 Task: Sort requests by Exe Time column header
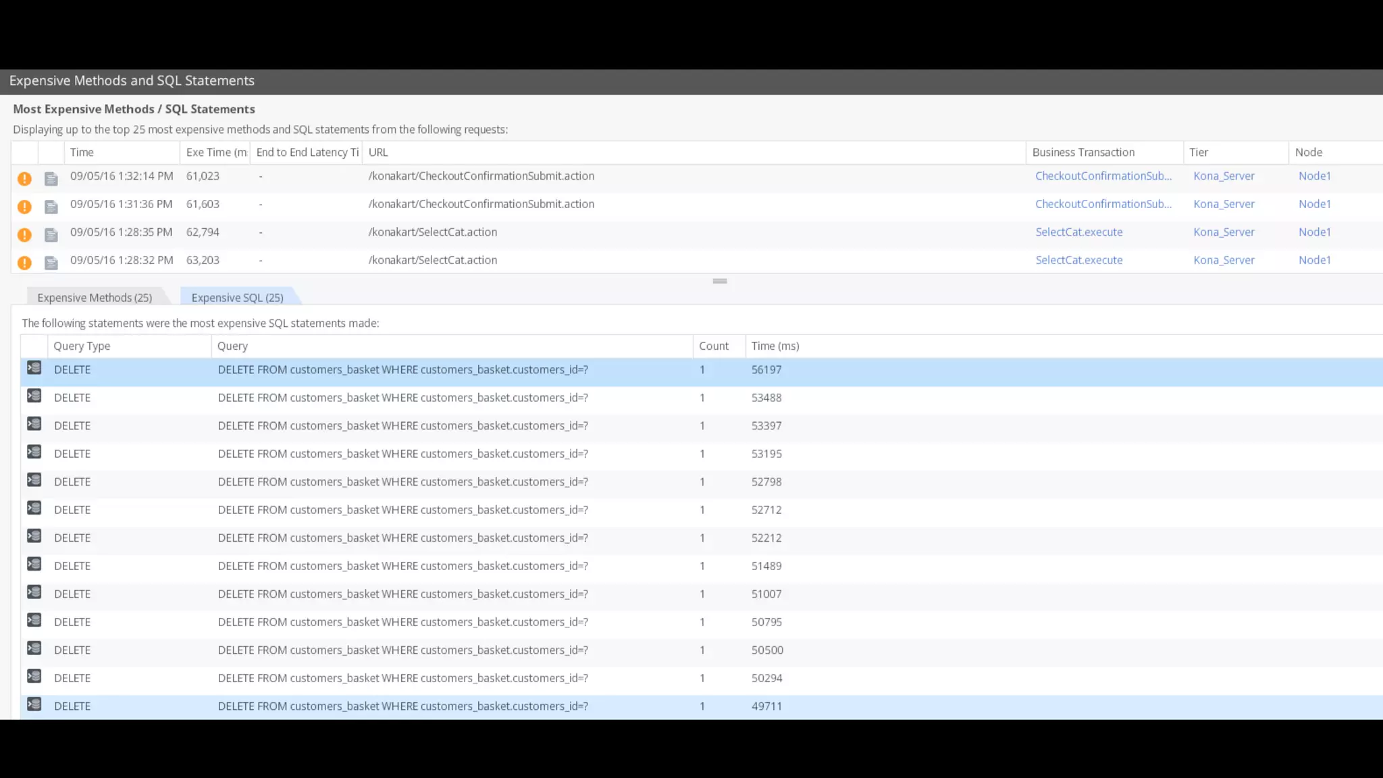215,152
